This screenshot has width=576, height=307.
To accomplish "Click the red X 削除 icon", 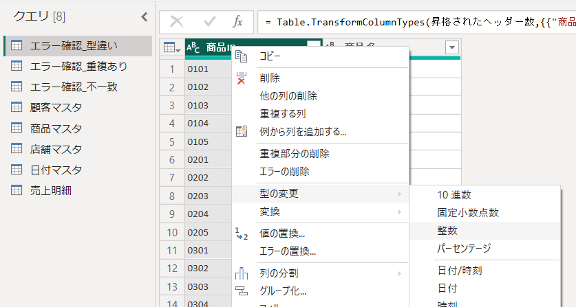I will (242, 78).
